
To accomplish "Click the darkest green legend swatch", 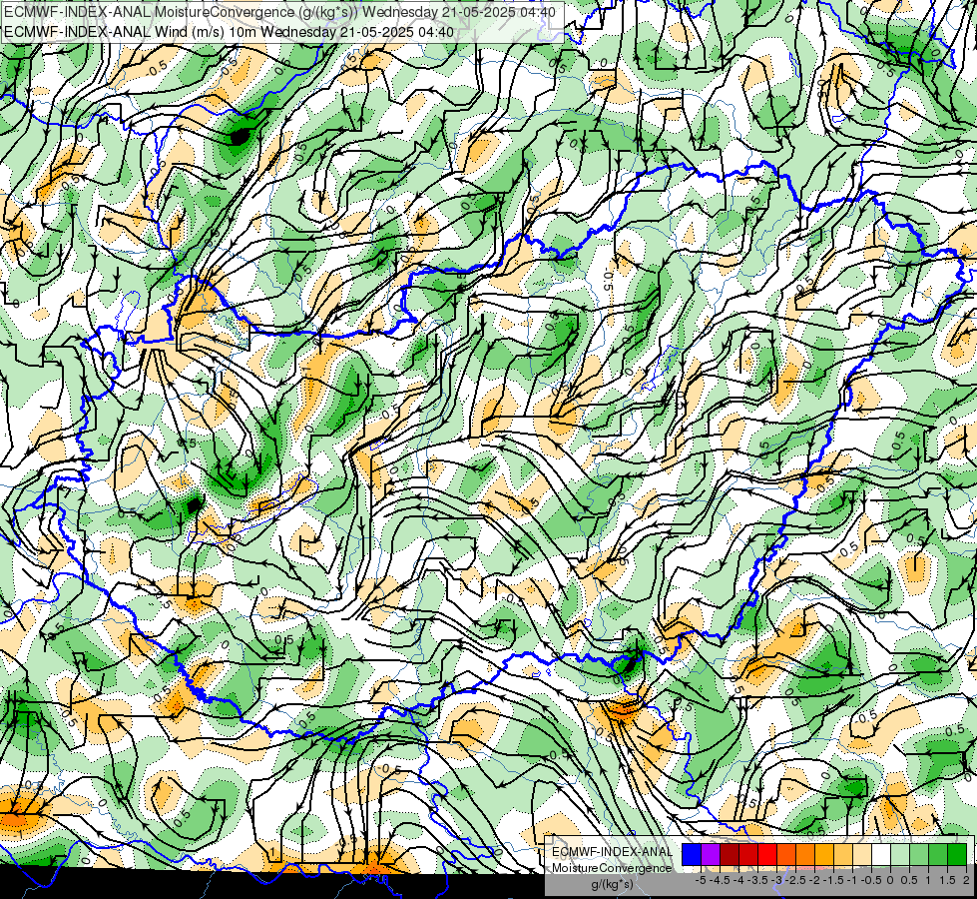I will [x=957, y=854].
